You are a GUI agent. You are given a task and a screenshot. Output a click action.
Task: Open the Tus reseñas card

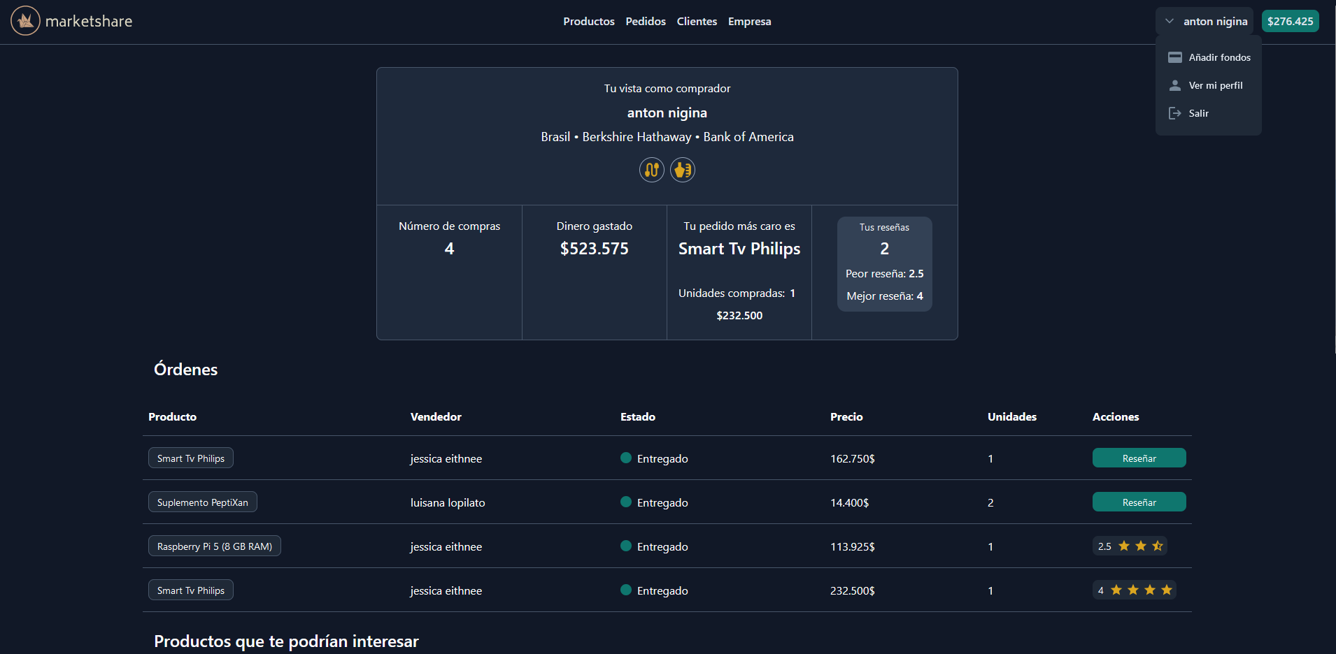tap(884, 263)
